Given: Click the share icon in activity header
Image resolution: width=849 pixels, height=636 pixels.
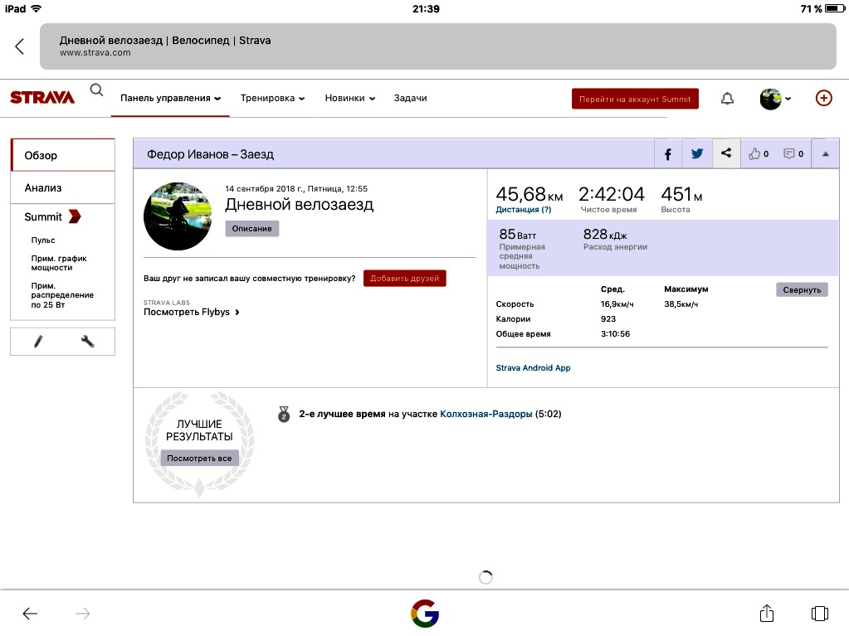Looking at the screenshot, I should 726,153.
